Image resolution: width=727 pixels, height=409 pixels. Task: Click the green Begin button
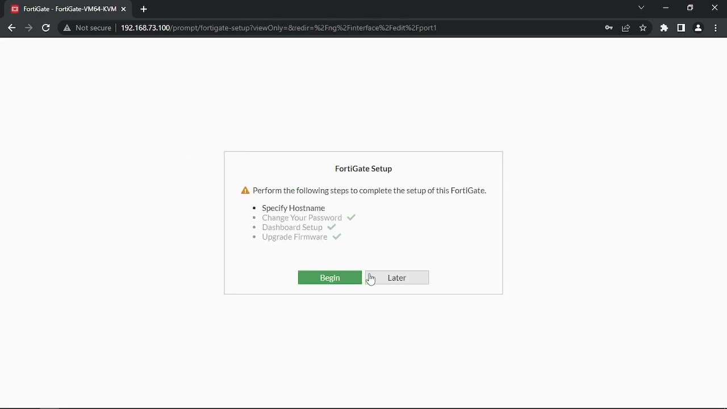click(329, 278)
